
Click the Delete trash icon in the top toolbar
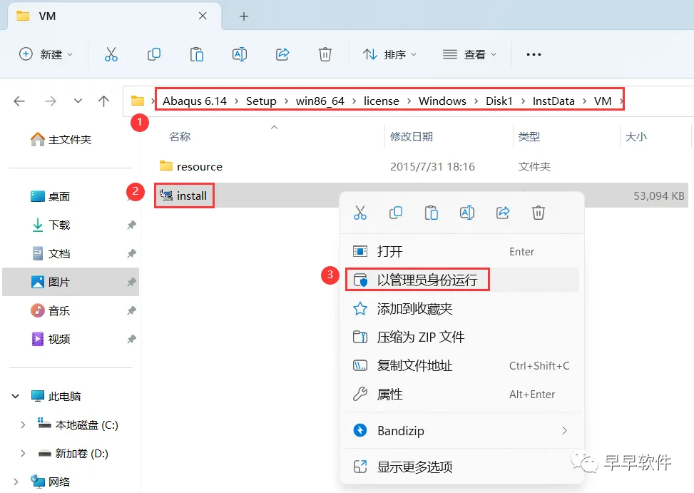(325, 54)
